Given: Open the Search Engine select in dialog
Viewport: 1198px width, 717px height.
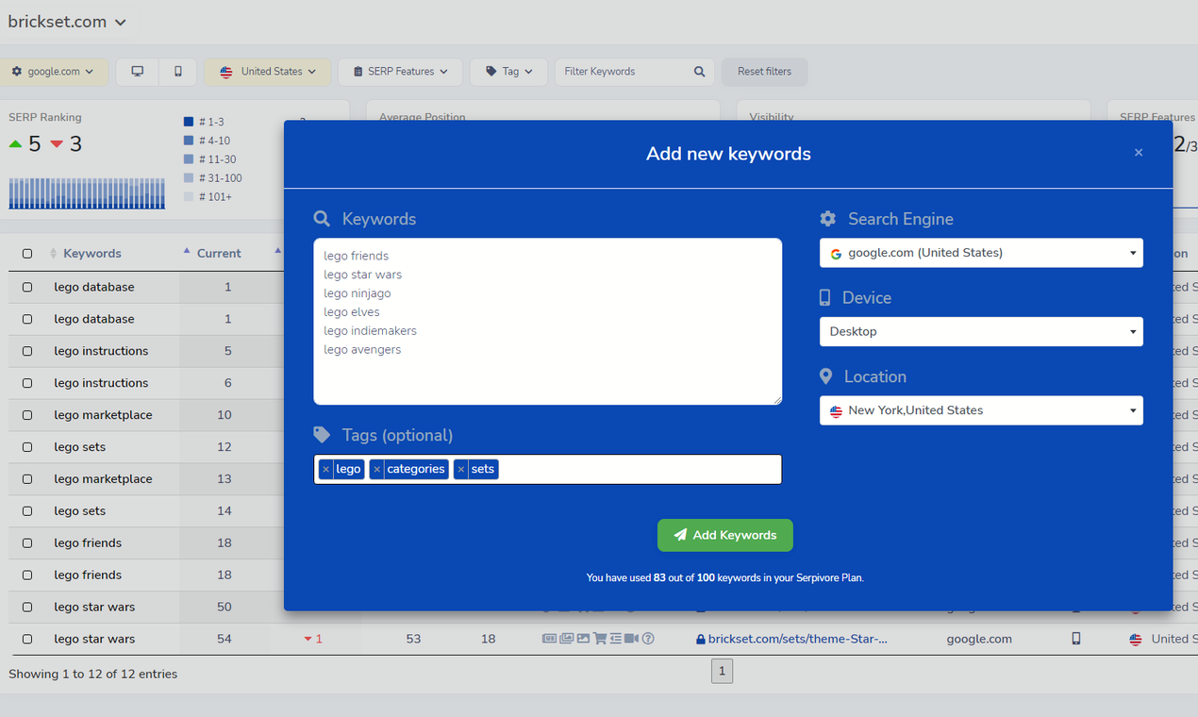Looking at the screenshot, I should coord(981,253).
